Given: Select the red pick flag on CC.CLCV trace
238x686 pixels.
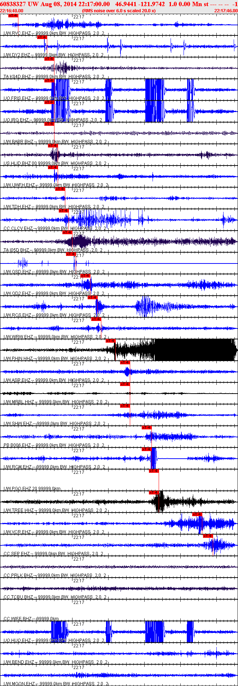Looking at the screenshot, I should (63, 211).
